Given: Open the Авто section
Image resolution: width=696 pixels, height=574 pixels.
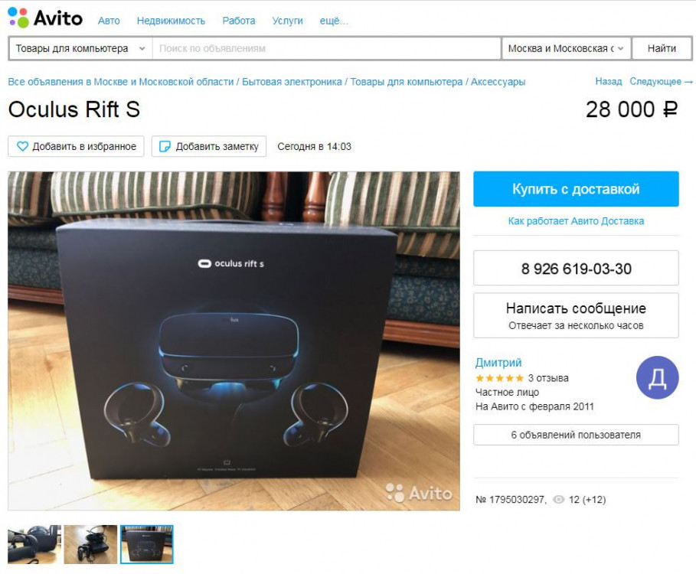Looking at the screenshot, I should tap(109, 21).
